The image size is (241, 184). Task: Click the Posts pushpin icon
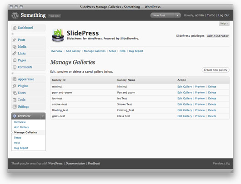[15, 40]
